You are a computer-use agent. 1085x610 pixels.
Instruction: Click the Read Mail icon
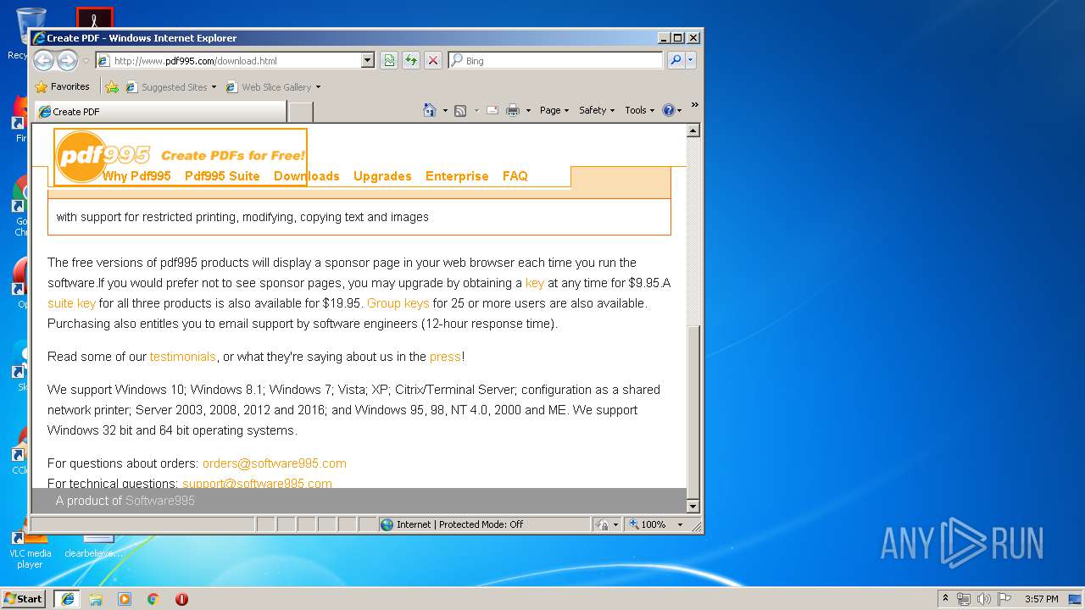point(492,110)
